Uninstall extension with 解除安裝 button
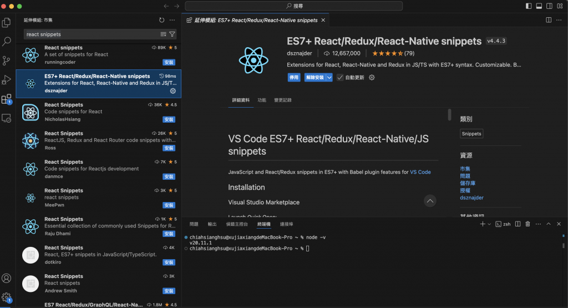568x308 pixels. click(315, 78)
